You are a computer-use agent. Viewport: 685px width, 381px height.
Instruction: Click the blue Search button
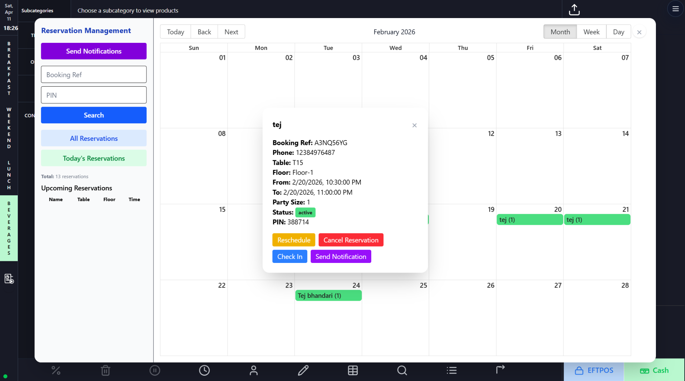[x=94, y=115]
